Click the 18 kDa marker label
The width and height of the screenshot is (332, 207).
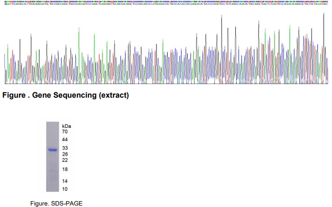pos(65,170)
